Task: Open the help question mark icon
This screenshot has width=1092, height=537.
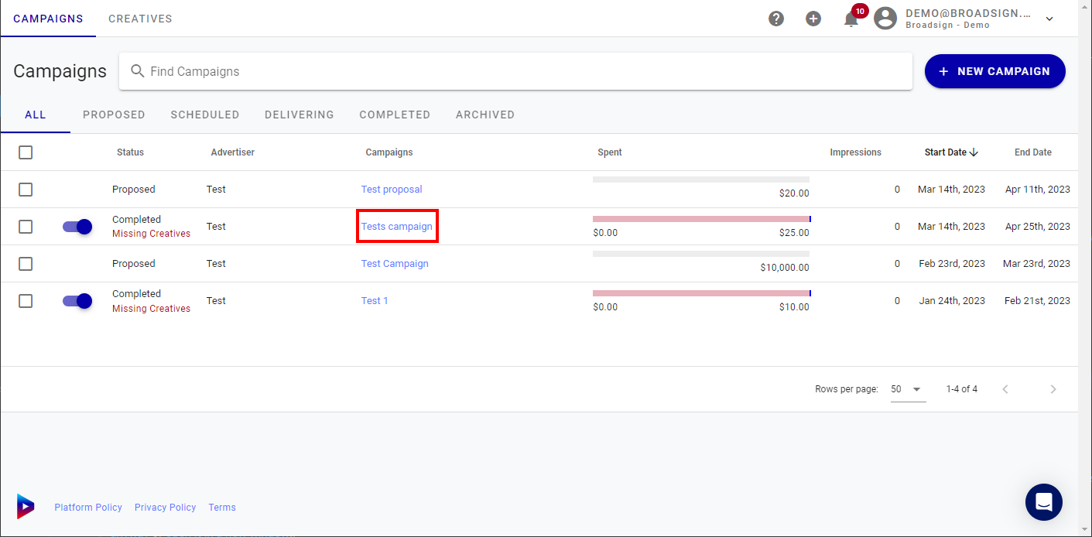Action: pyautogui.click(x=776, y=19)
